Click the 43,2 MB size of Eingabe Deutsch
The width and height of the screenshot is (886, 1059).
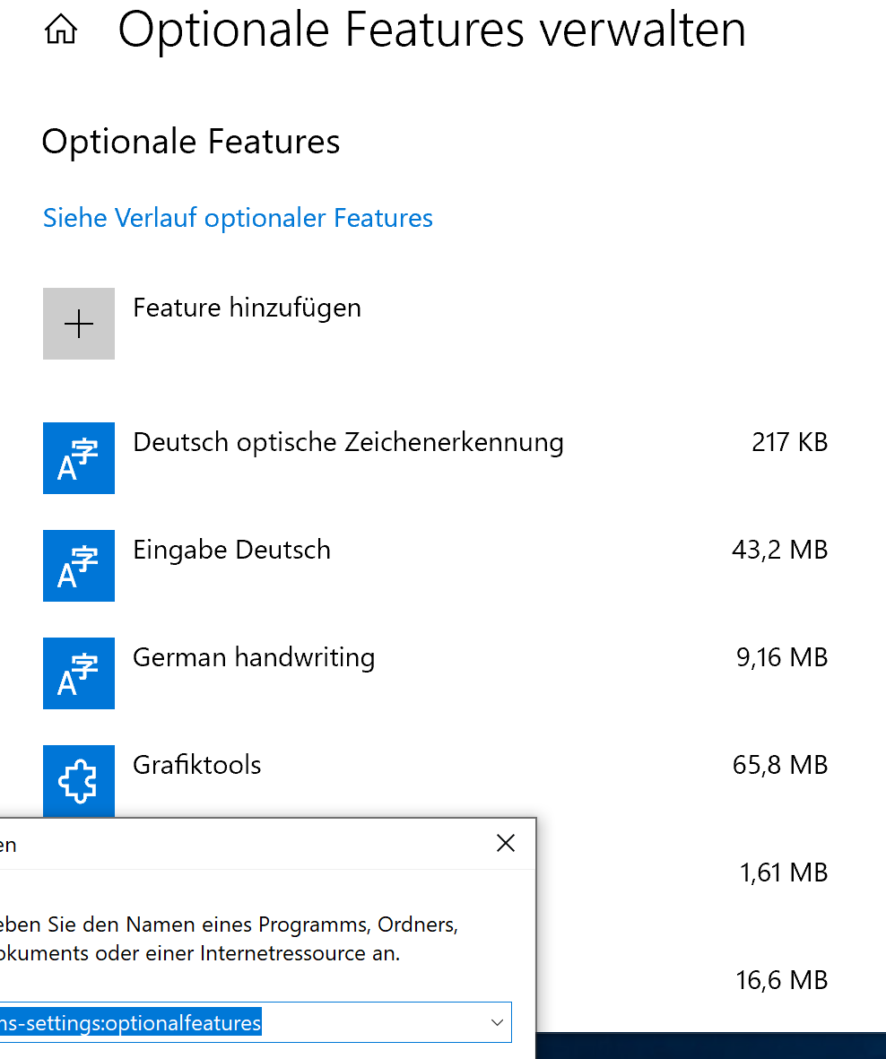780,550
